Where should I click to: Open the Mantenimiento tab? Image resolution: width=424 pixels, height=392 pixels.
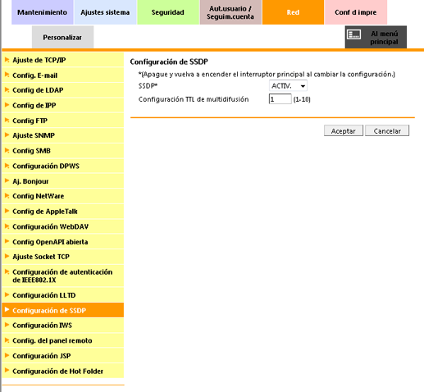pos(43,12)
